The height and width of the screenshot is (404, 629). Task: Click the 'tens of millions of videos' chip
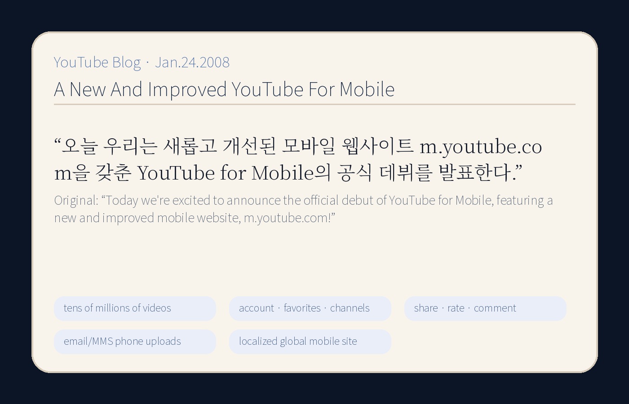point(135,308)
